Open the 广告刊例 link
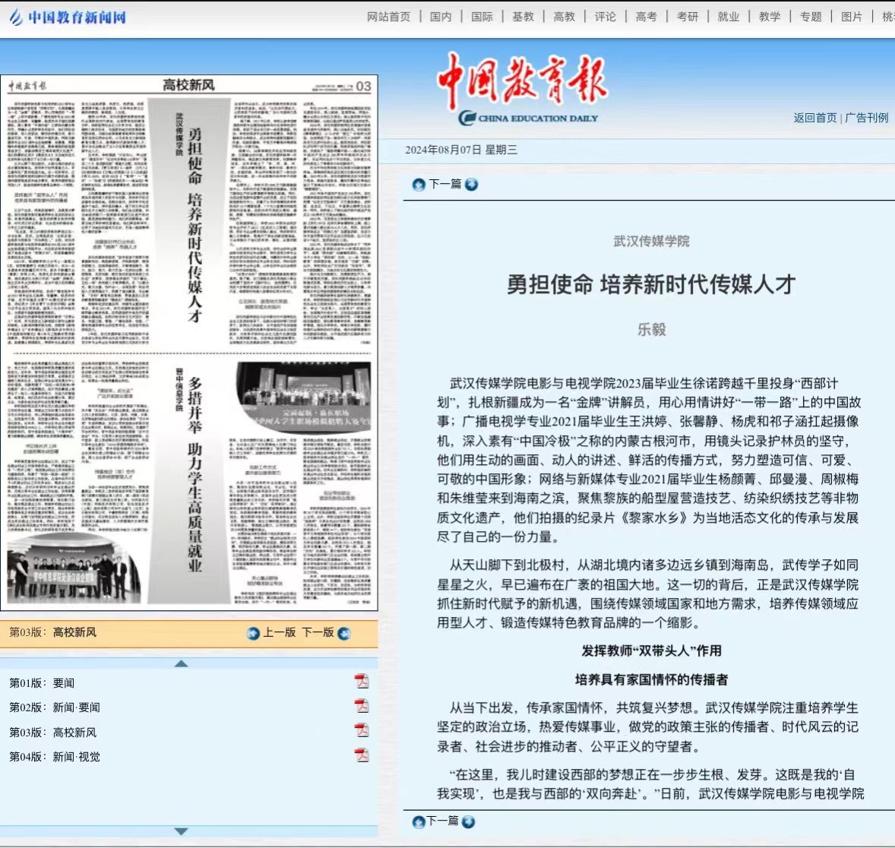The height and width of the screenshot is (848, 895). click(x=866, y=118)
